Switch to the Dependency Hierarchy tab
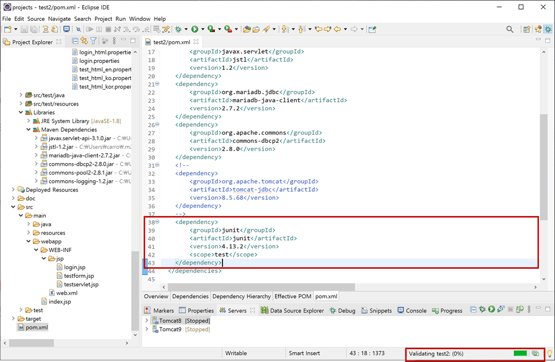This screenshot has height=362, width=555. [x=241, y=296]
